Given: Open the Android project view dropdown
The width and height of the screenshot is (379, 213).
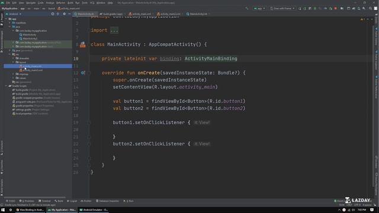Looking at the screenshot, I should pyautogui.click(x=14, y=14).
